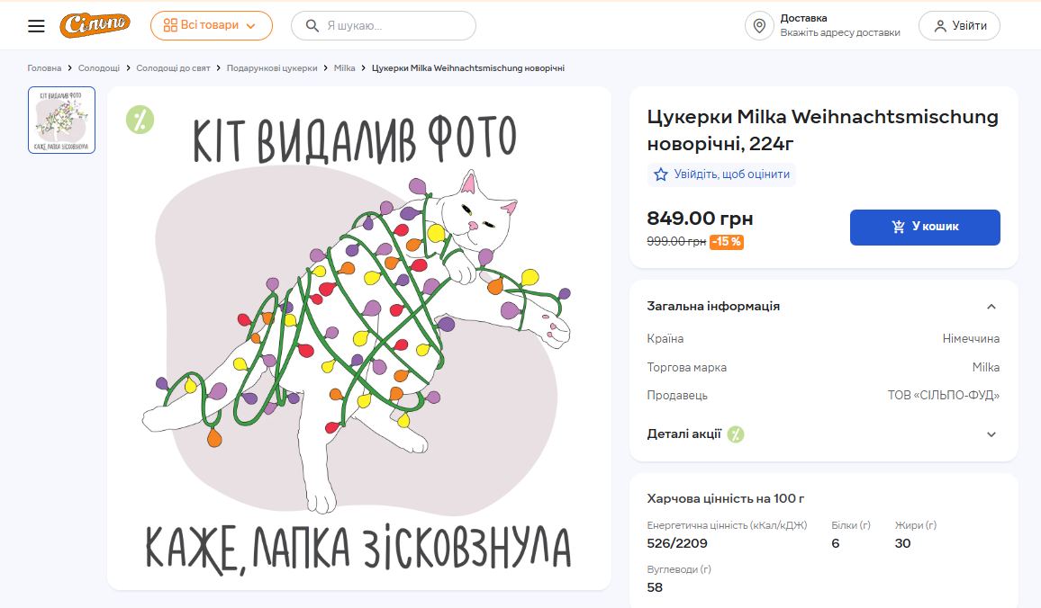The width and height of the screenshot is (1041, 608).
Task: Click the search magnifier icon
Action: [x=312, y=26]
